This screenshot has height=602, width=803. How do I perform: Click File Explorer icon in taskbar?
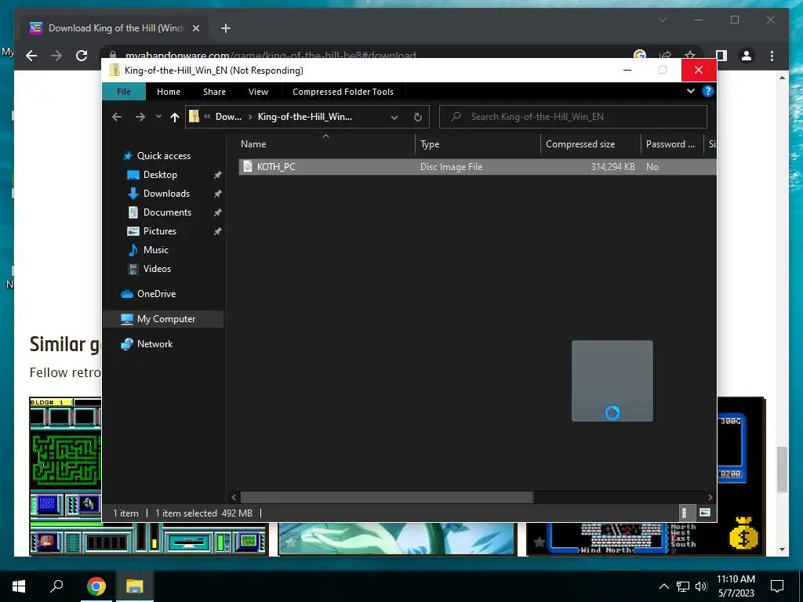click(135, 586)
